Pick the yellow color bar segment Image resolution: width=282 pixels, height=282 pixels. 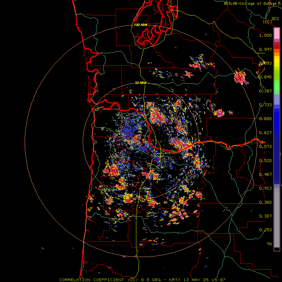click(277, 62)
